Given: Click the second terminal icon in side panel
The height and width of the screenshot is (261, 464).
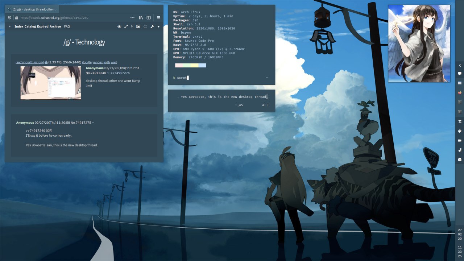Looking at the screenshot, I should pyautogui.click(x=460, y=112).
